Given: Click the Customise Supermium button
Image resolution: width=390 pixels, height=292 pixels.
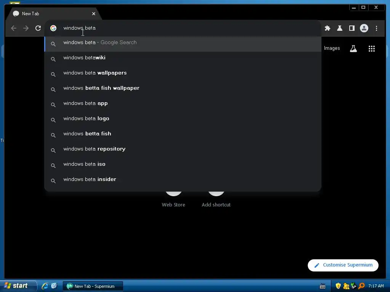Looking at the screenshot, I should click(343, 265).
